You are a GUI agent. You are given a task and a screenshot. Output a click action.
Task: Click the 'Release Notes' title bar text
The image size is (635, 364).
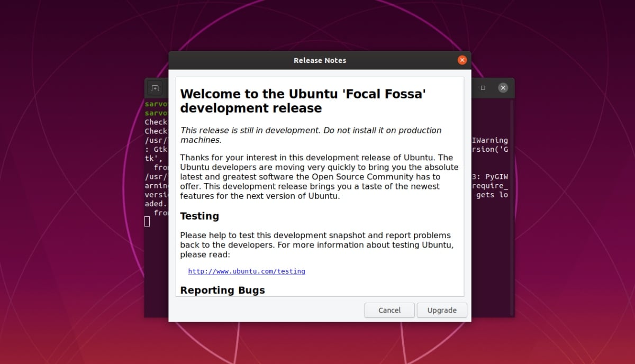[x=320, y=60]
